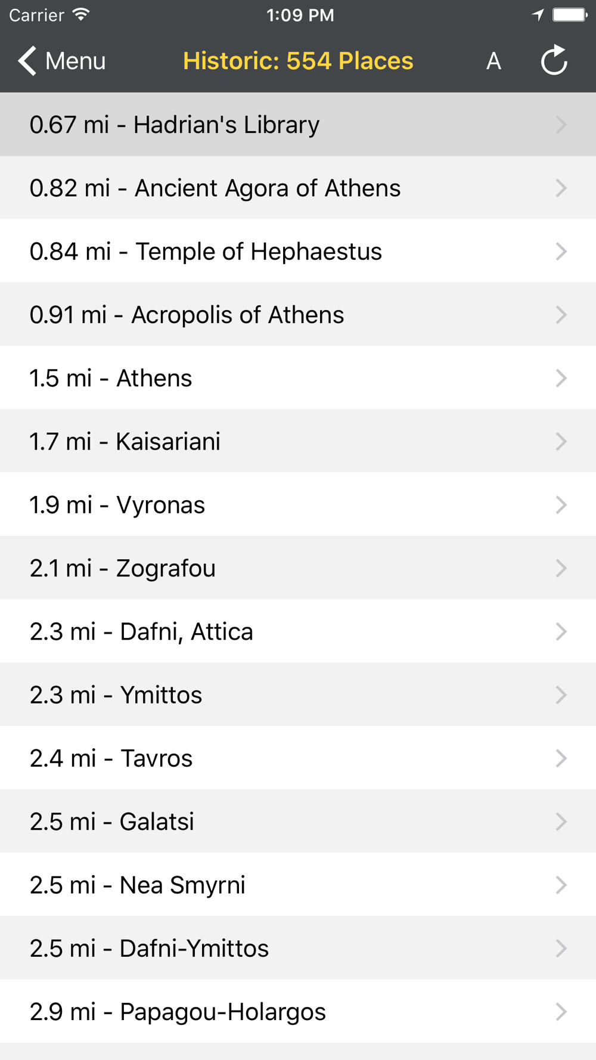Open chevron for Temple of Hephaestus
The width and height of the screenshot is (596, 1060).
click(x=561, y=252)
